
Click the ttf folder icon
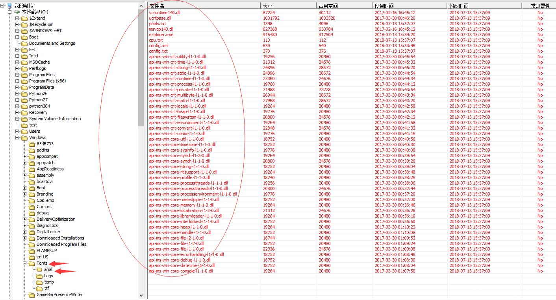[40, 288]
